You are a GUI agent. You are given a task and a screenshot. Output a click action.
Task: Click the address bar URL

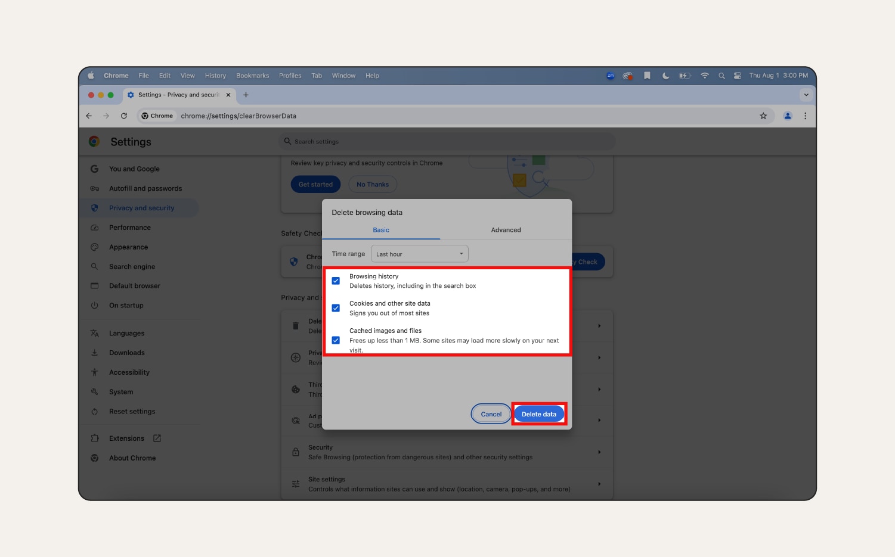(x=239, y=116)
